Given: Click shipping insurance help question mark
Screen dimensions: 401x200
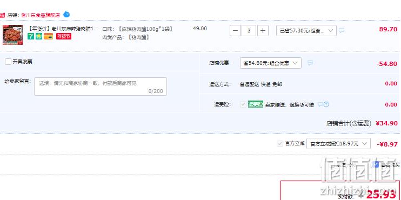Looking at the screenshot, I should point(326,104).
